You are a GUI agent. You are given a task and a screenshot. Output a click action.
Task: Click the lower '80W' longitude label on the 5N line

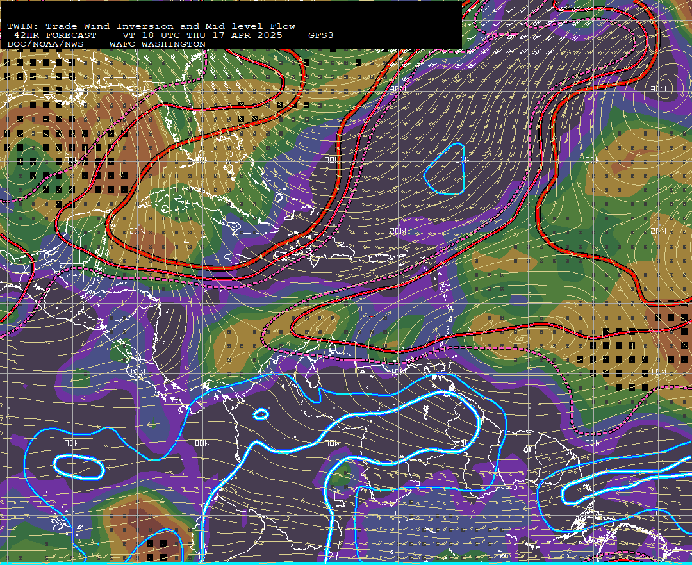click(203, 443)
